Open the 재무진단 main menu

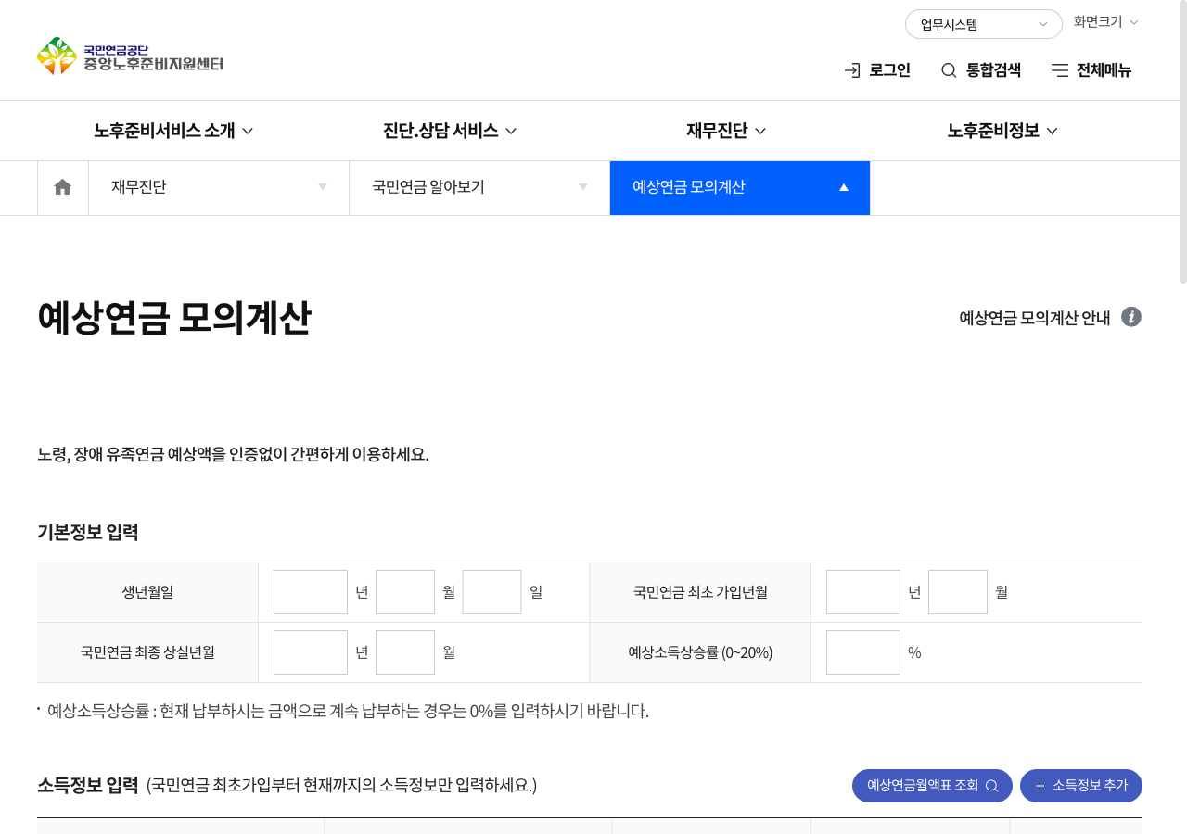pyautogui.click(x=726, y=131)
